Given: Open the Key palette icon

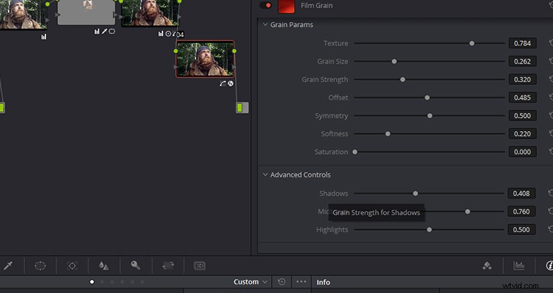Looking at the screenshot, I should [136, 265].
